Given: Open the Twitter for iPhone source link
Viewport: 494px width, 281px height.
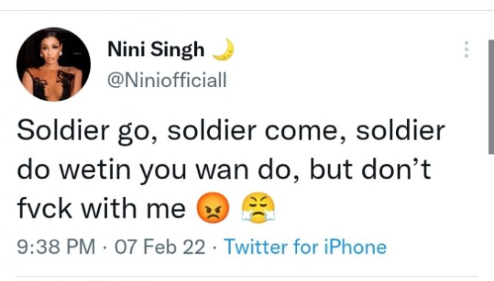Looking at the screenshot, I should [x=305, y=246].
